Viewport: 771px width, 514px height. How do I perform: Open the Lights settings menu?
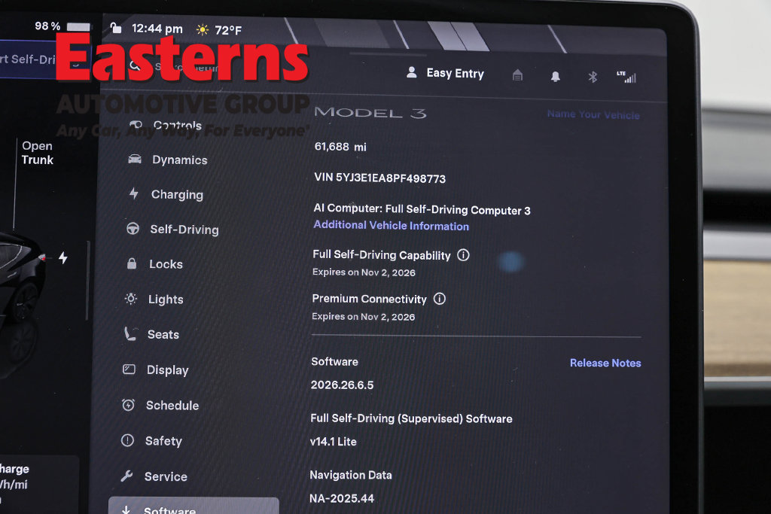point(154,300)
